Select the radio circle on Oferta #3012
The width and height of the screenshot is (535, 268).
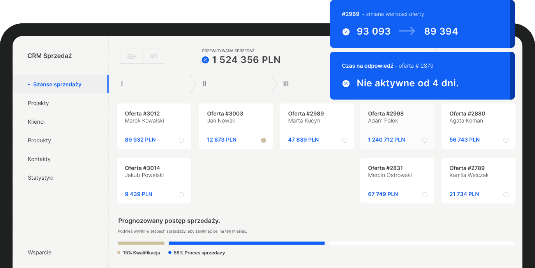tap(181, 140)
